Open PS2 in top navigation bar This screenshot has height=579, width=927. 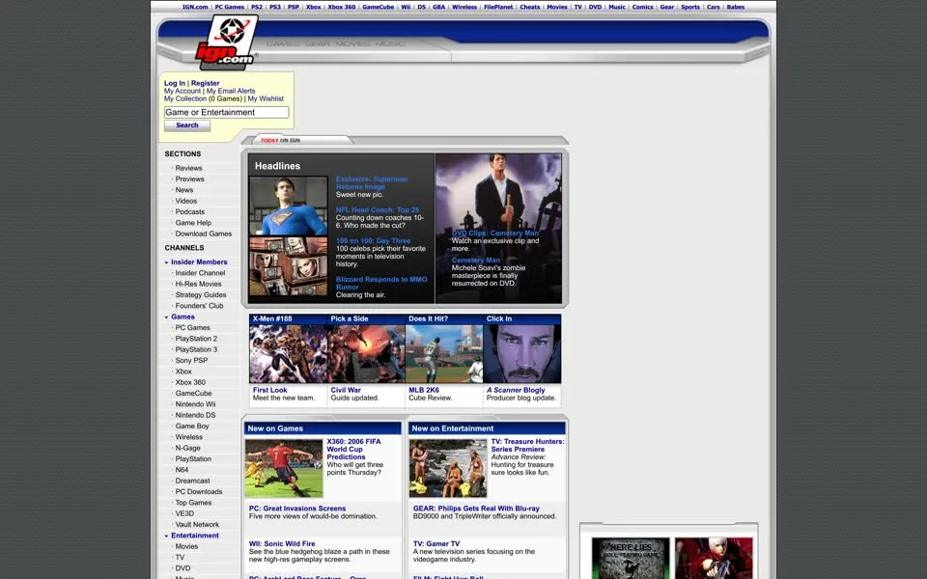257,7
